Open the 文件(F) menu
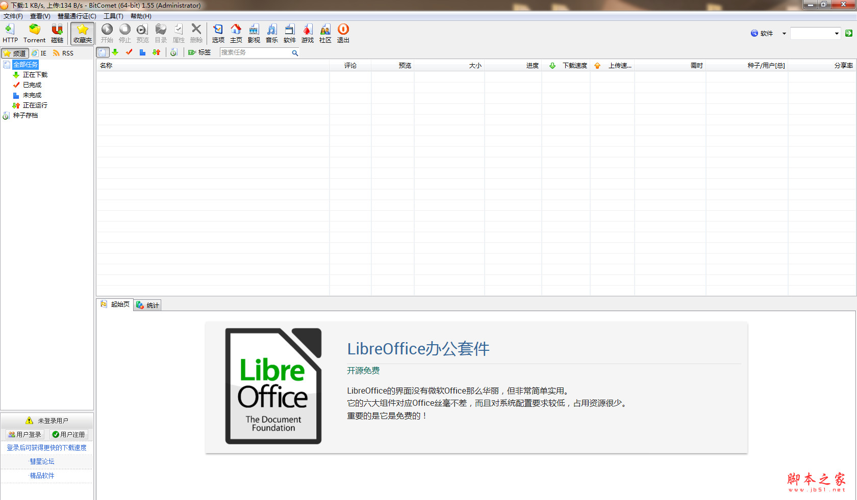The image size is (857, 500). click(13, 16)
